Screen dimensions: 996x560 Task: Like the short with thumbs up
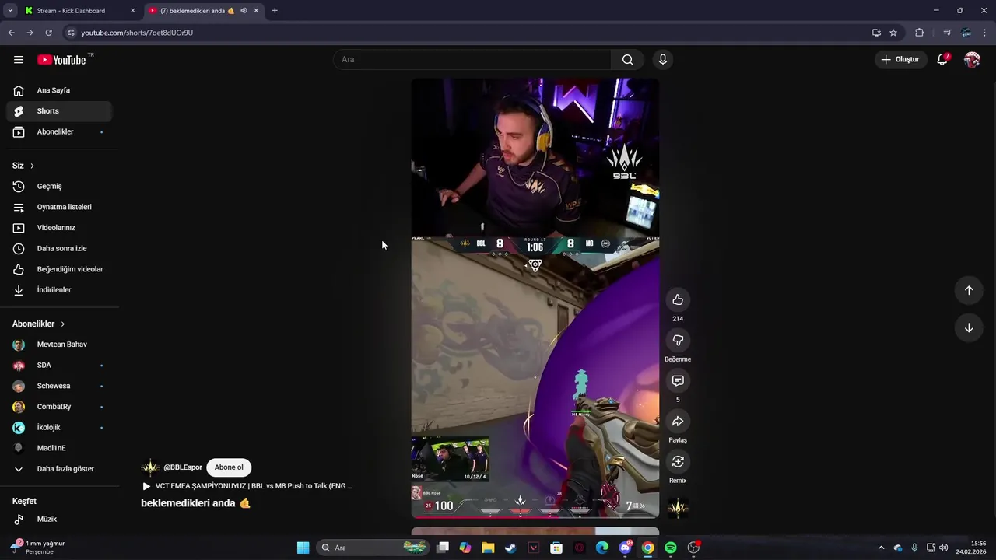[678, 300]
